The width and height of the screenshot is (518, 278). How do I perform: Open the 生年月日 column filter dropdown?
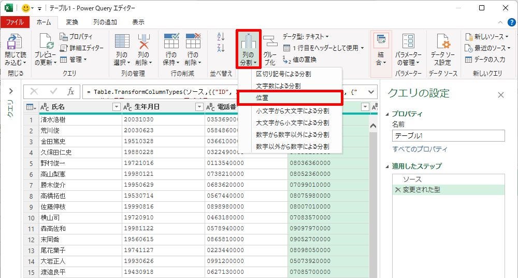point(199,107)
